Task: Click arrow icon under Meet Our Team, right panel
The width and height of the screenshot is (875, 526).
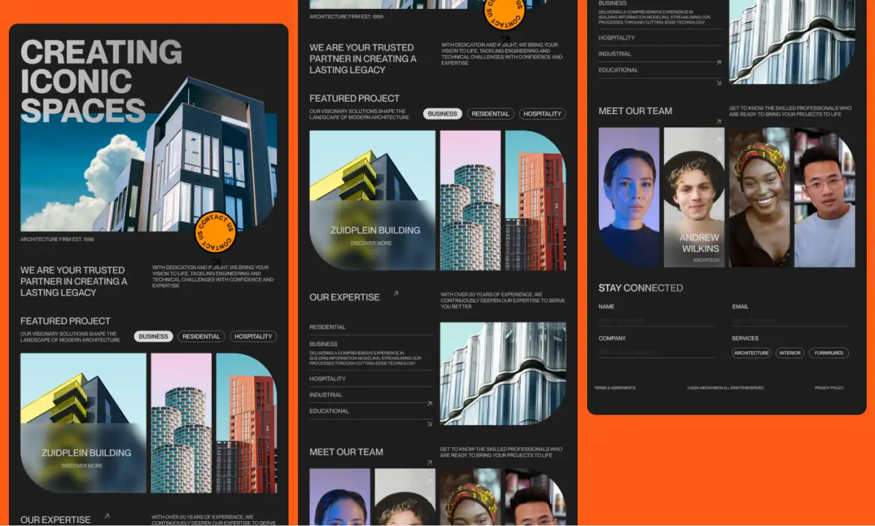Action: (718, 122)
